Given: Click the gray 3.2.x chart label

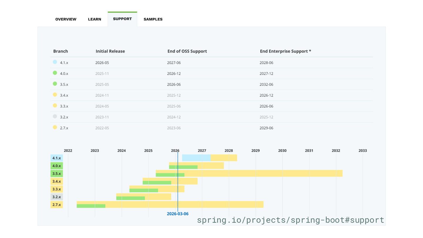Looking at the screenshot, I should [57, 197].
